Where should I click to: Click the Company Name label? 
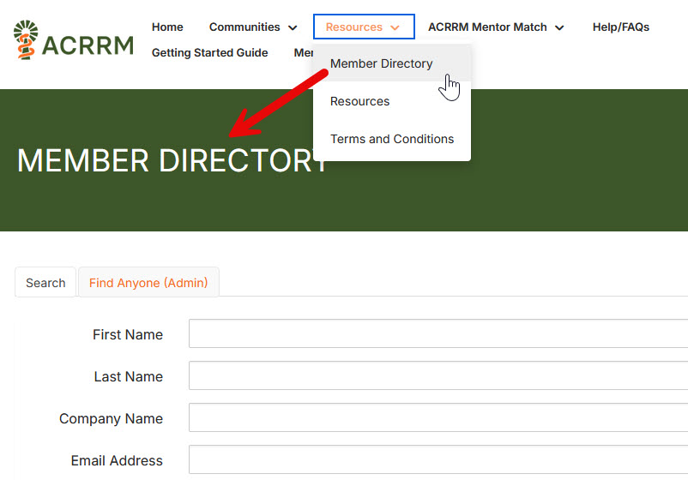point(111,418)
